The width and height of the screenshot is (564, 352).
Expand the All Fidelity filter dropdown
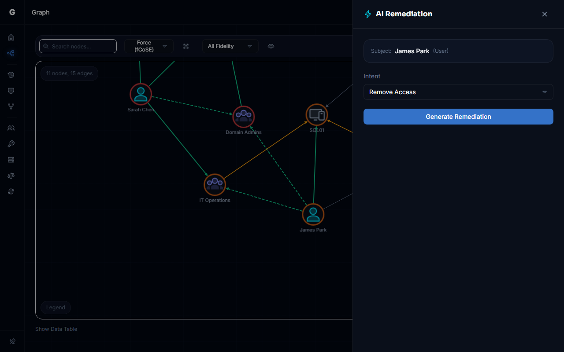point(230,46)
